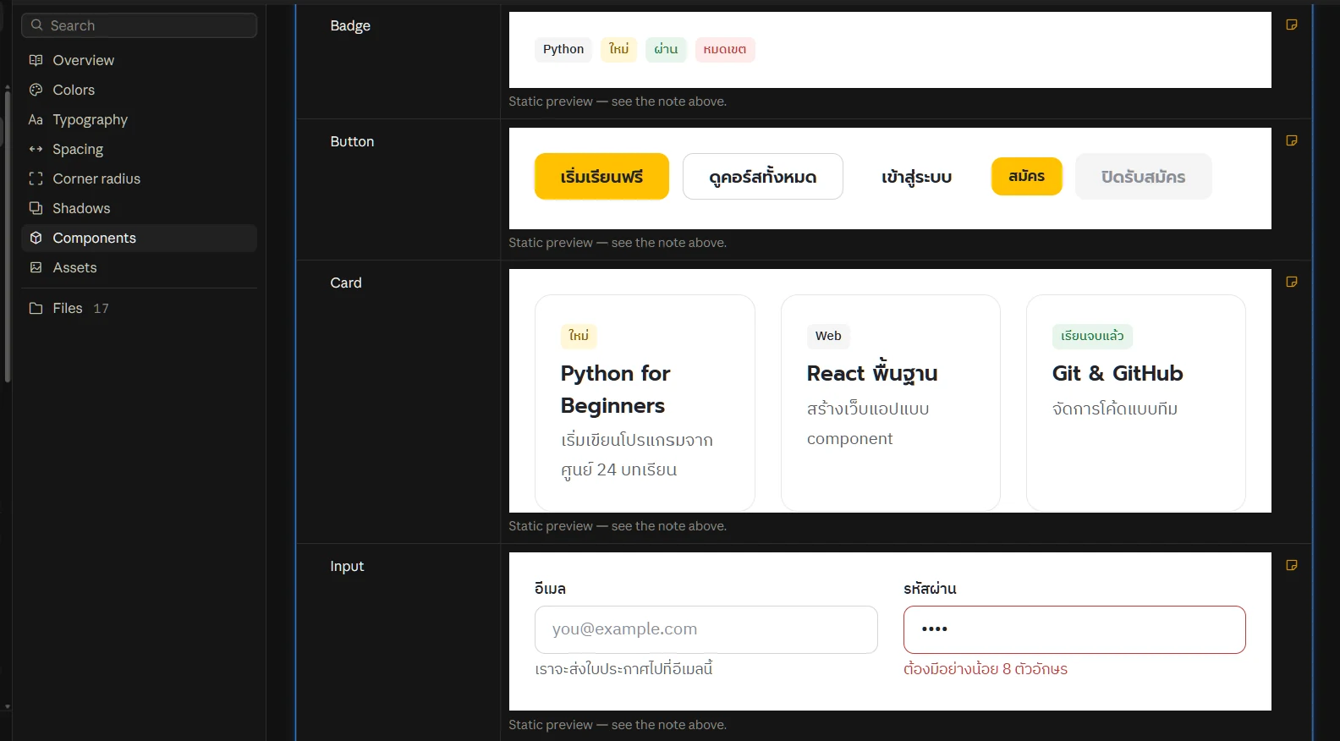Click the Spacing arrows icon
The width and height of the screenshot is (1340, 741).
pyautogui.click(x=36, y=149)
